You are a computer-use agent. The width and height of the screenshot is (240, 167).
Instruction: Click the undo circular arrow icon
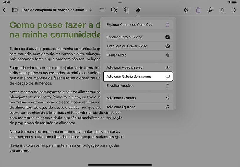(x=186, y=10)
